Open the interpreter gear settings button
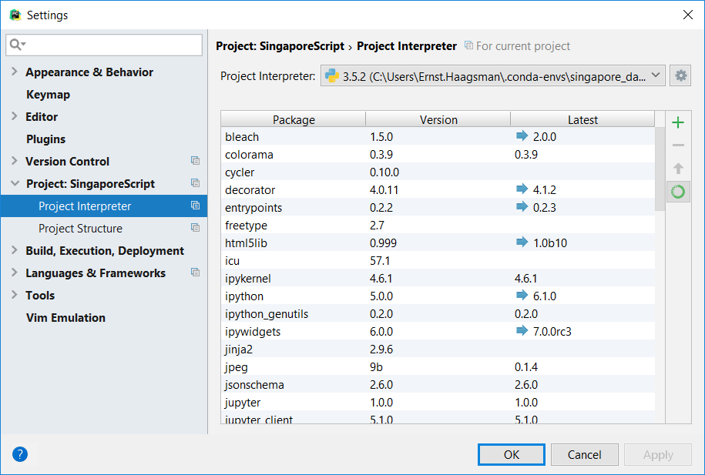The image size is (705, 475). [x=680, y=75]
